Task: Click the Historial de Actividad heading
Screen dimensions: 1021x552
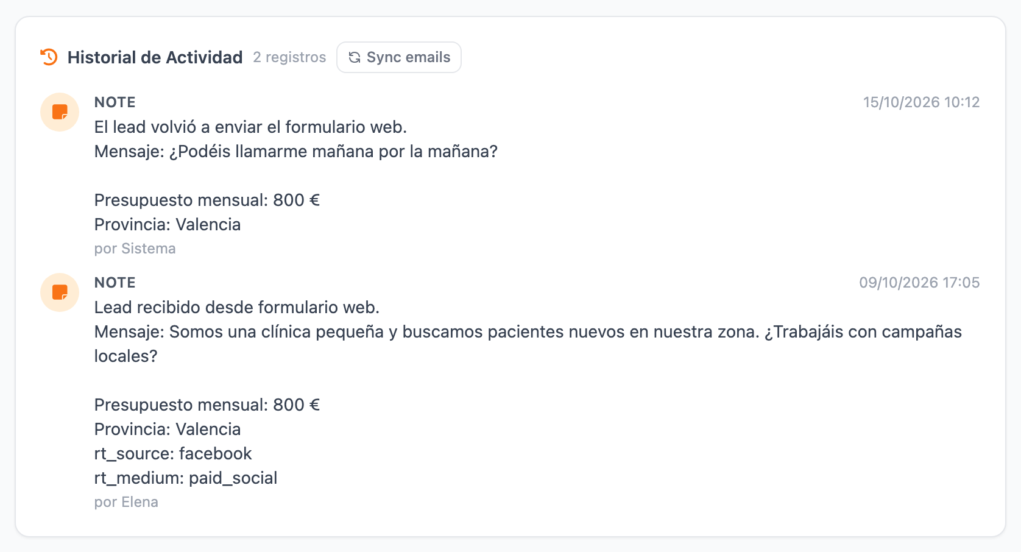Action: [155, 57]
